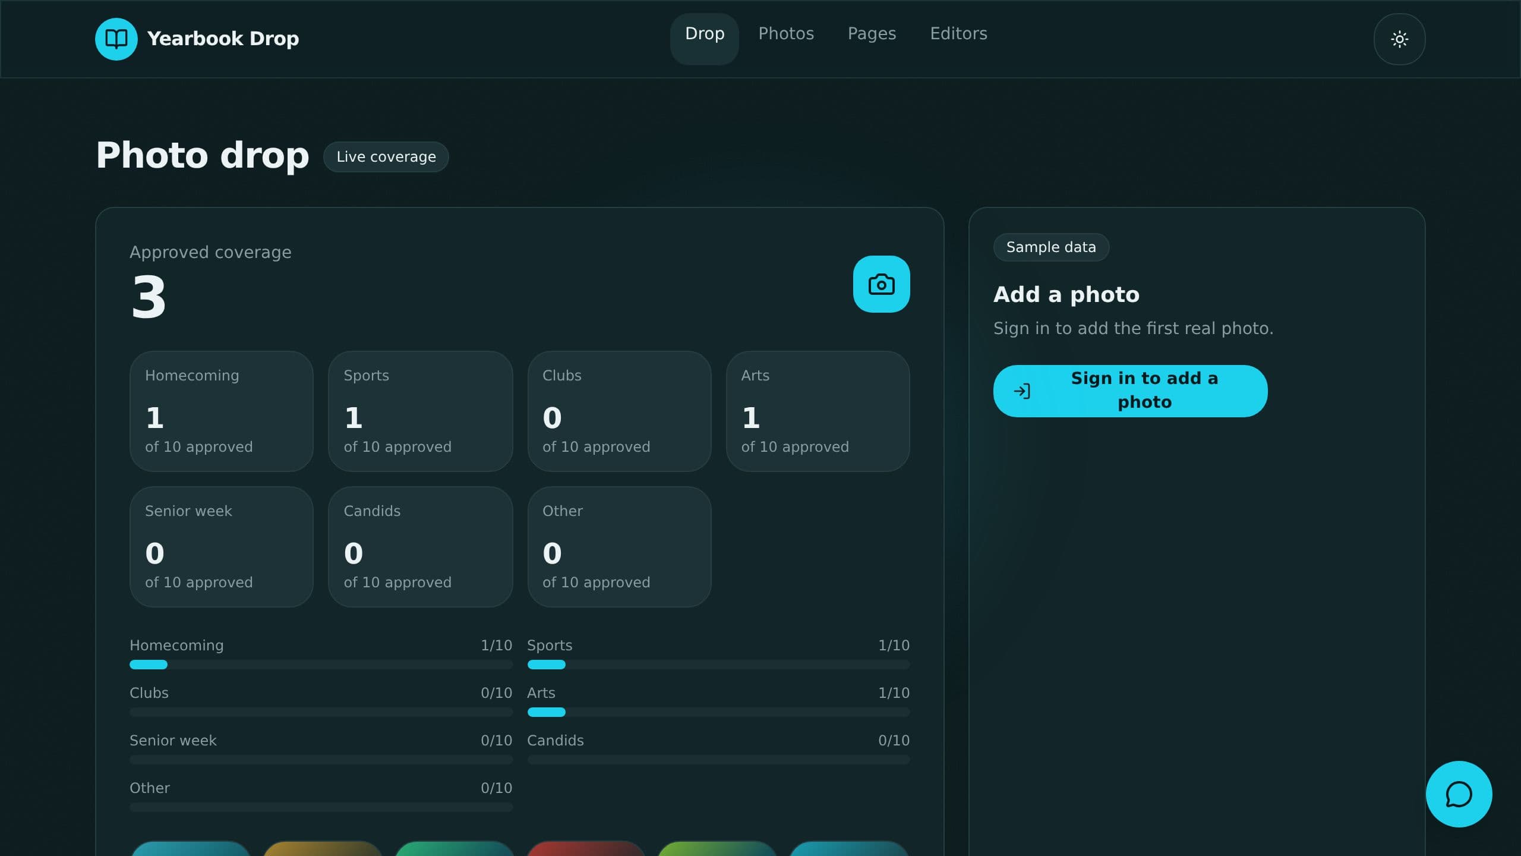The width and height of the screenshot is (1521, 856).
Task: Select the Arts coverage card
Action: pyautogui.click(x=818, y=411)
